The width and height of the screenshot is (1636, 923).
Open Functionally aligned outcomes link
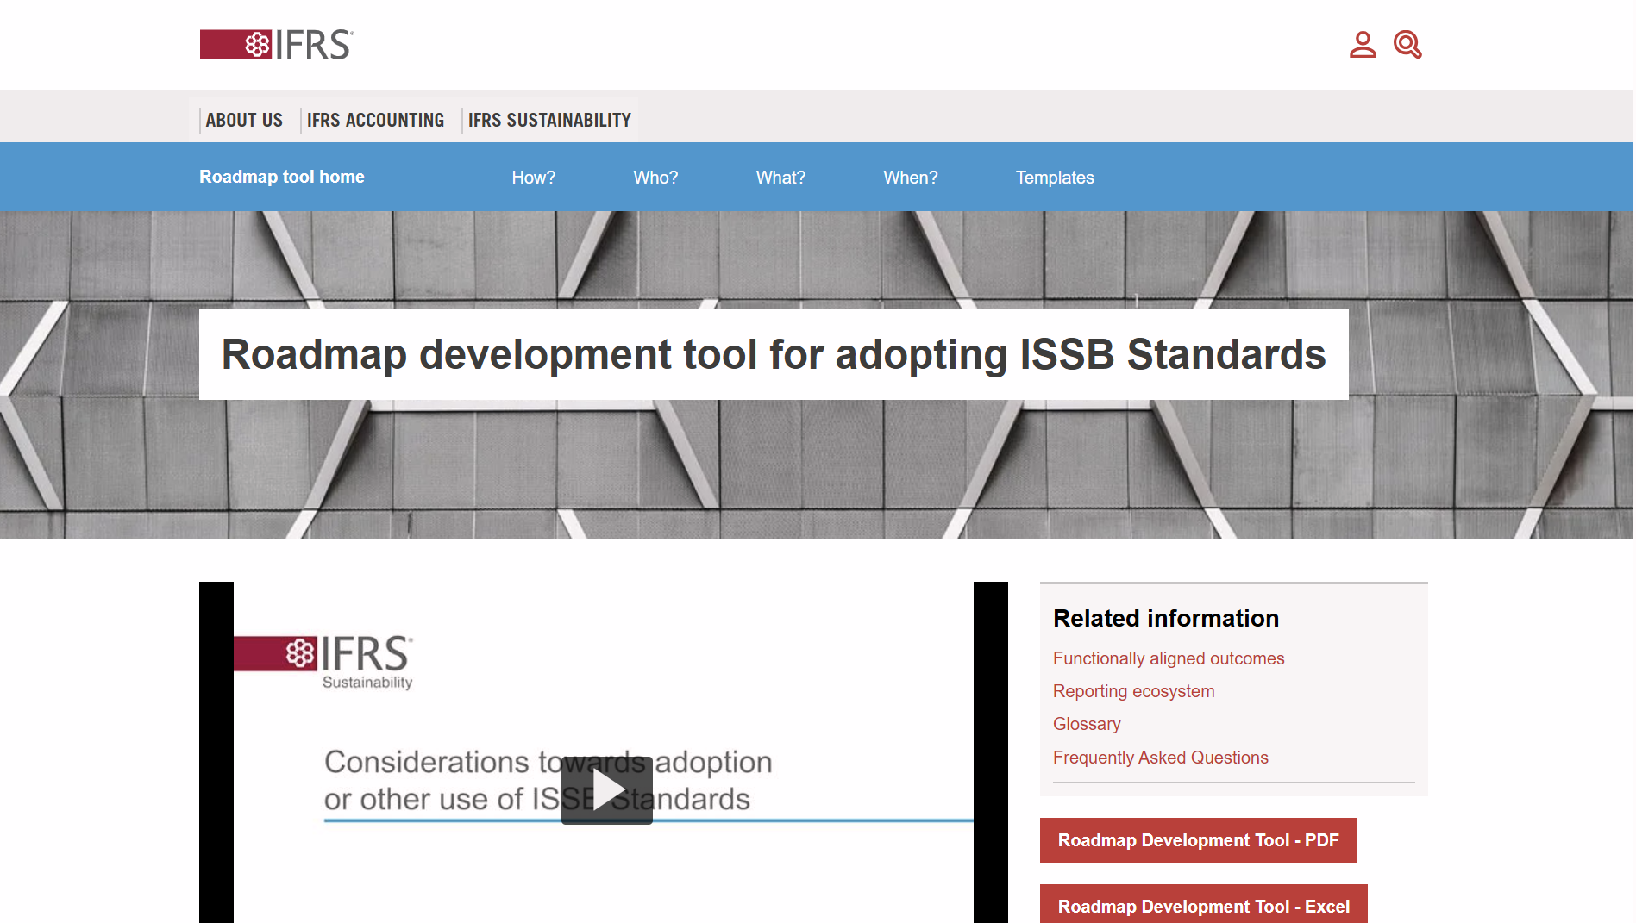(1168, 658)
